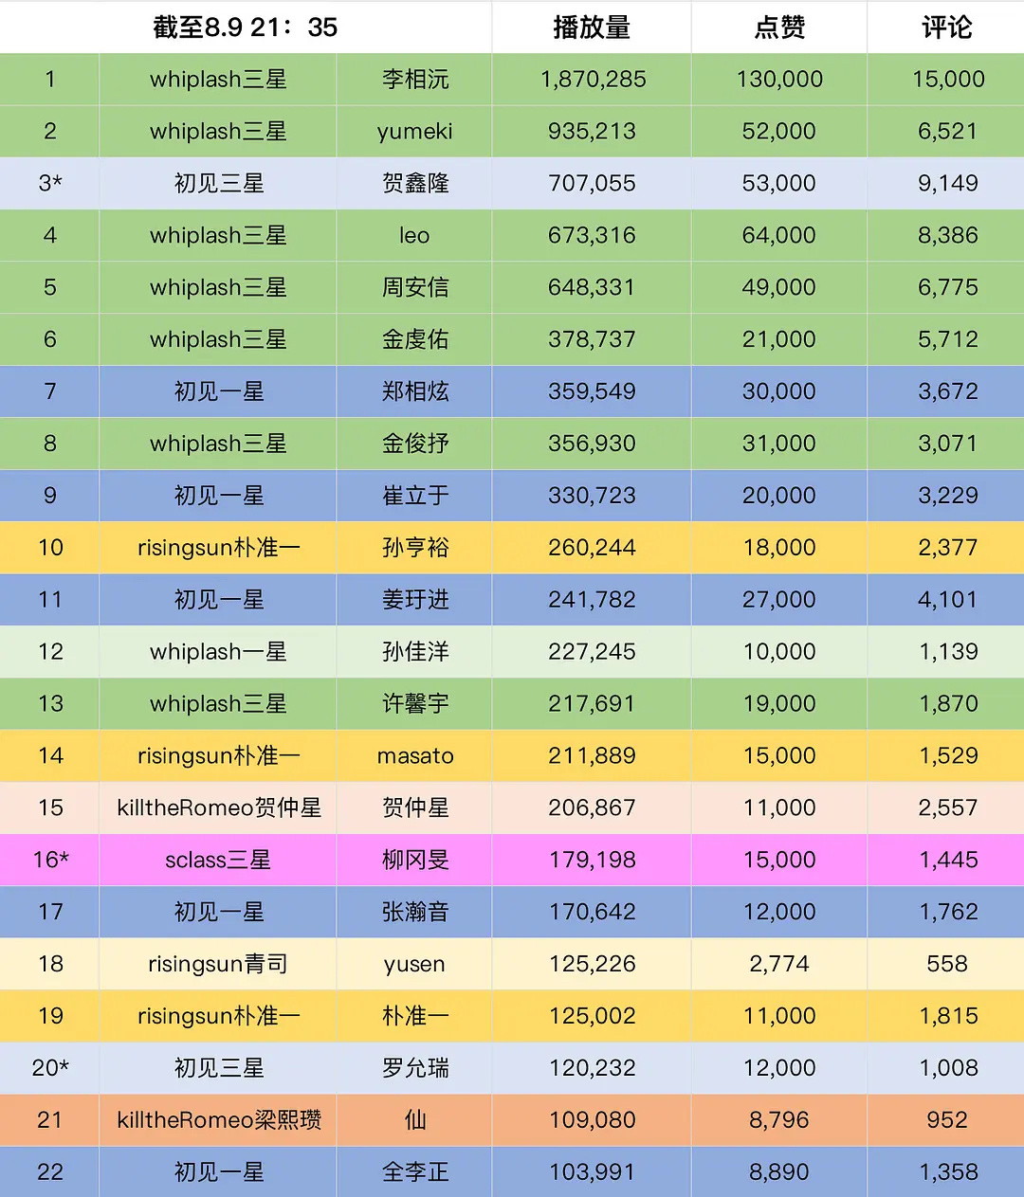Select the name 金虔佑

tap(415, 340)
